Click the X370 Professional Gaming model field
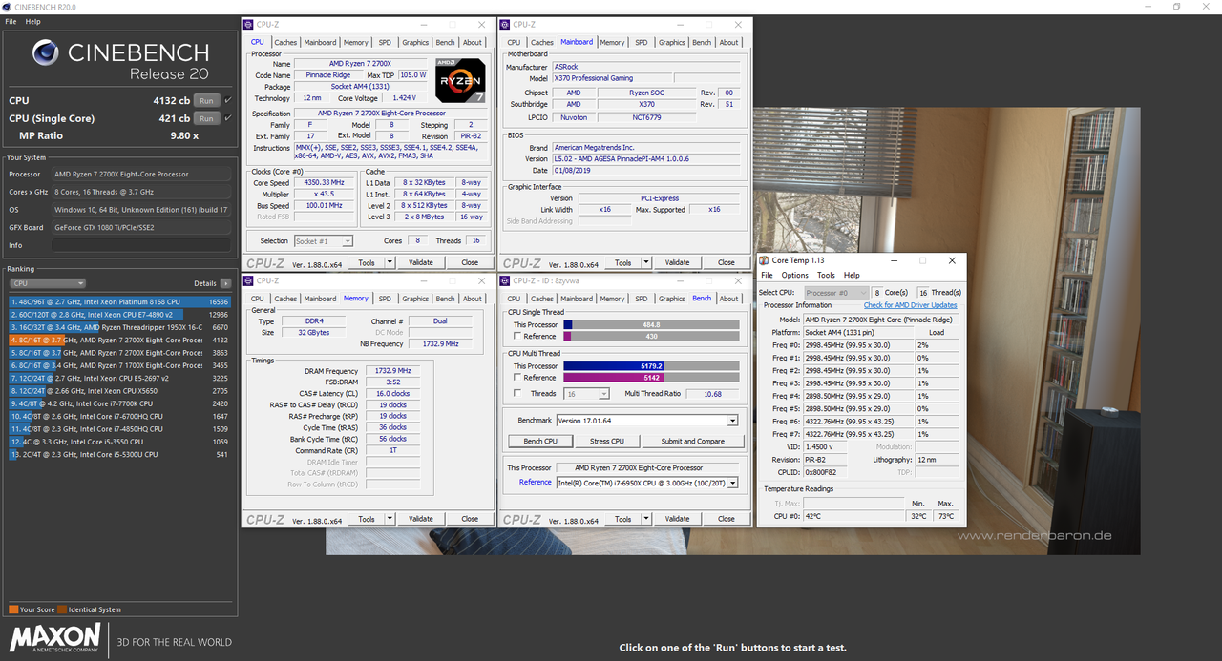The image size is (1222, 661). point(612,78)
